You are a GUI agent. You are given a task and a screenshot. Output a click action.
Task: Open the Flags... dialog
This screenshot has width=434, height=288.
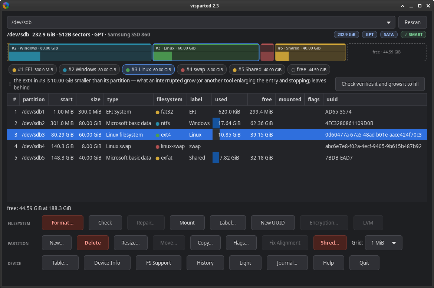(241, 243)
